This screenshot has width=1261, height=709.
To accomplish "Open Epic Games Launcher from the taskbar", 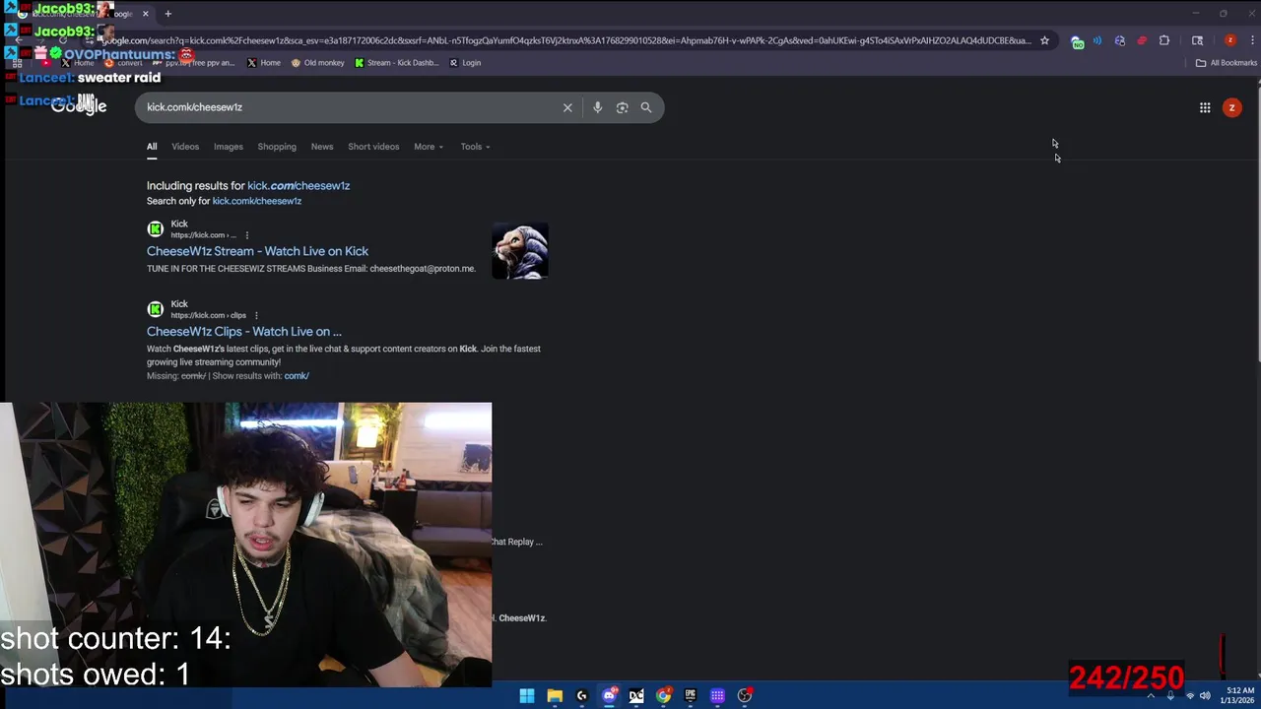I will point(691,696).
